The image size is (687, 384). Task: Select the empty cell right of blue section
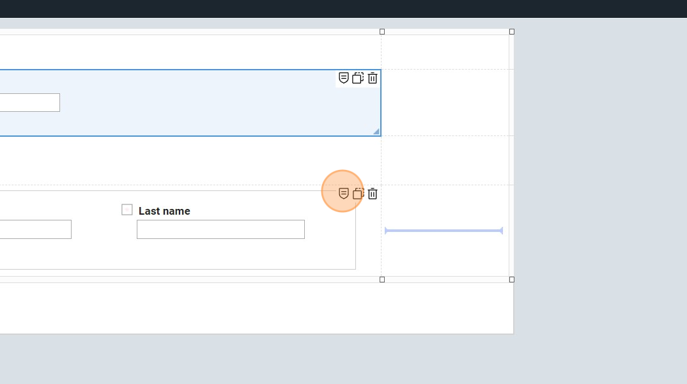click(445, 102)
